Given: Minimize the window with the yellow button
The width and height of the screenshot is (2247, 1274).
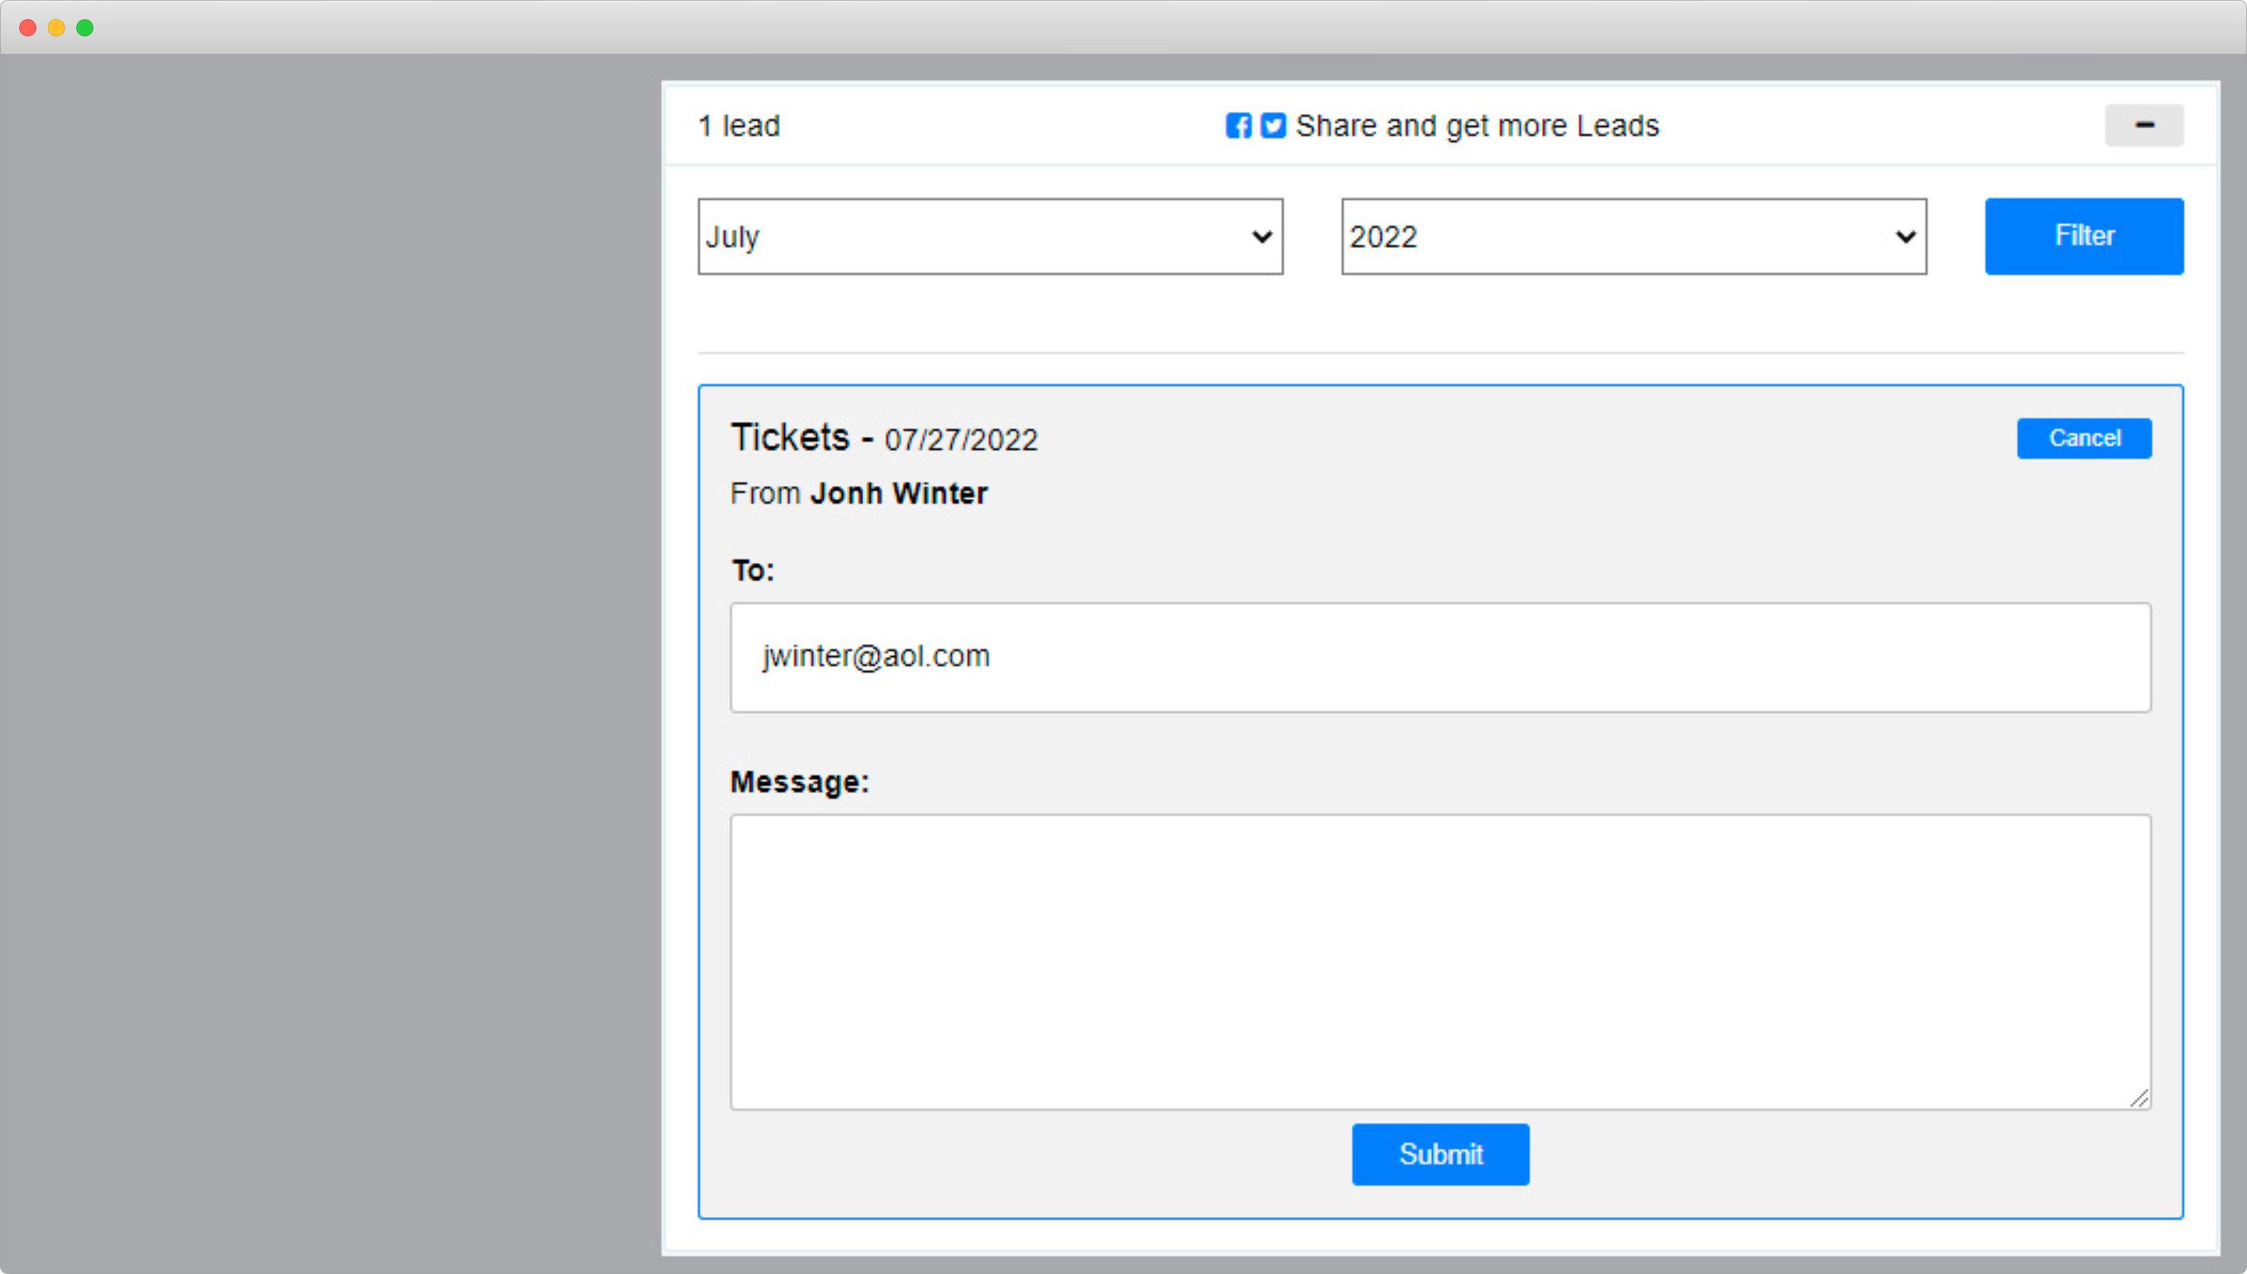Looking at the screenshot, I should coord(57,28).
